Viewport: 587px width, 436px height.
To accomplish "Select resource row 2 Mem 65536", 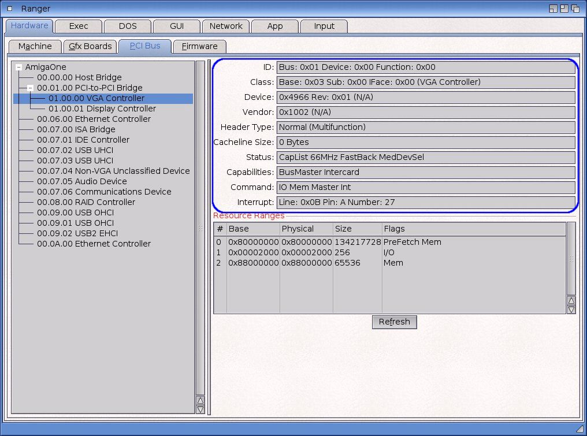I will point(389,263).
